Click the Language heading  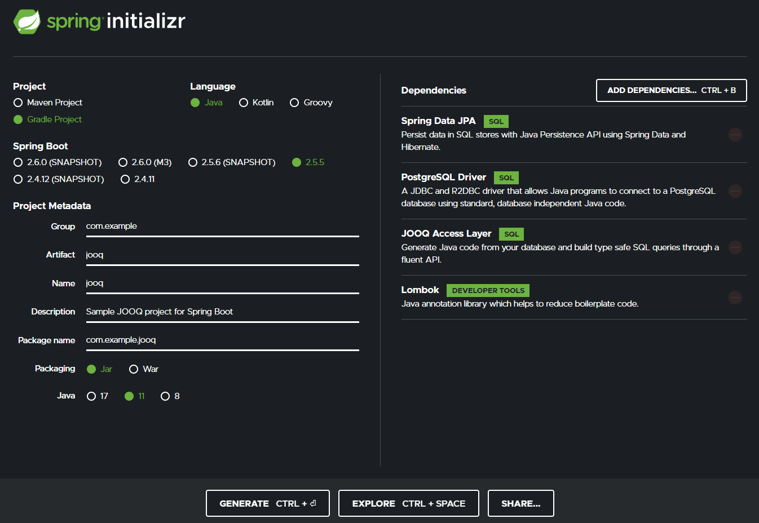coord(213,86)
